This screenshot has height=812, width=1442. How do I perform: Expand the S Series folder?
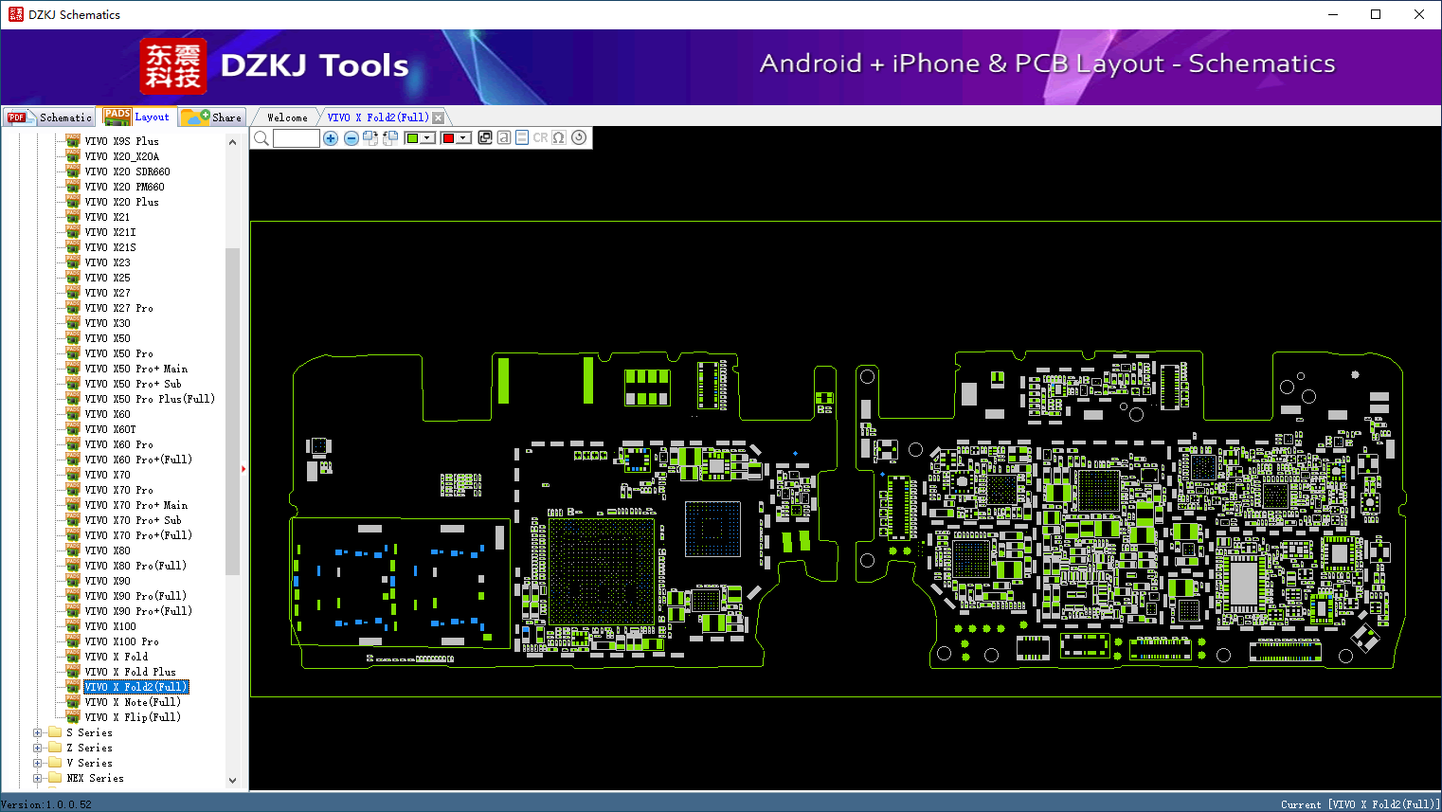[38, 732]
